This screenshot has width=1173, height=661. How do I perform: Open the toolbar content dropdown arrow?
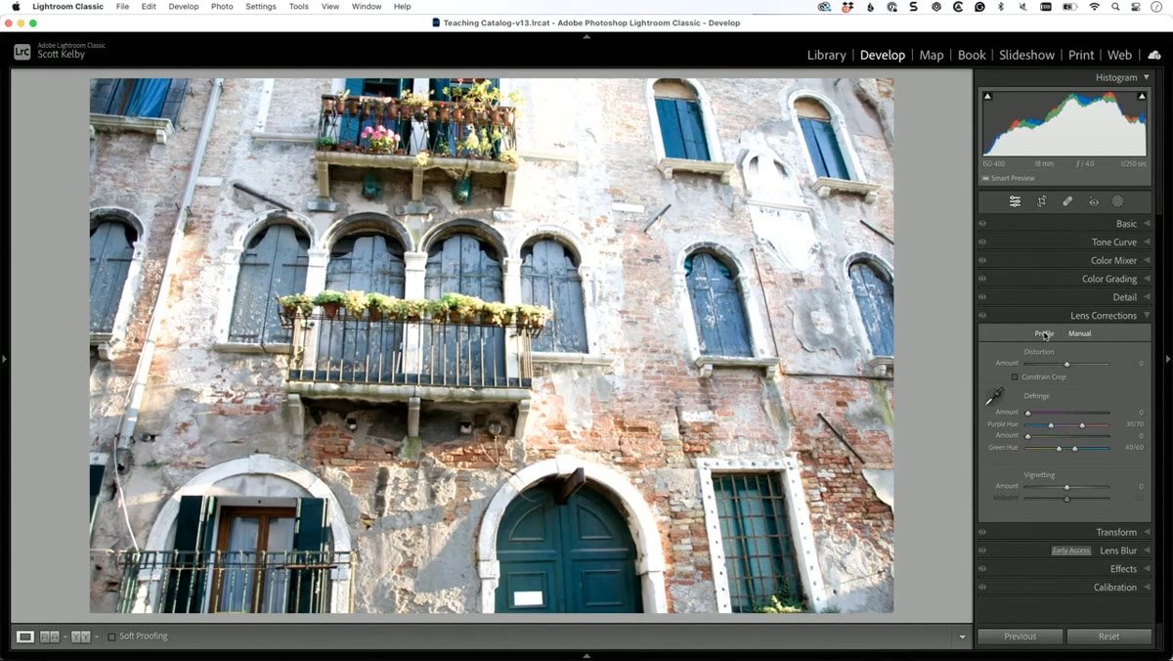(962, 637)
